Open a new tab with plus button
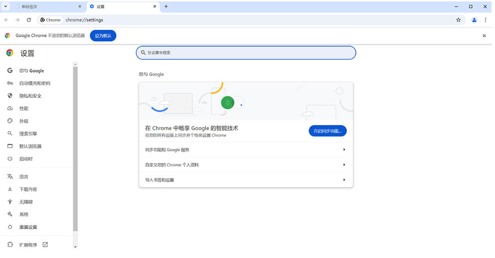 pyautogui.click(x=166, y=6)
